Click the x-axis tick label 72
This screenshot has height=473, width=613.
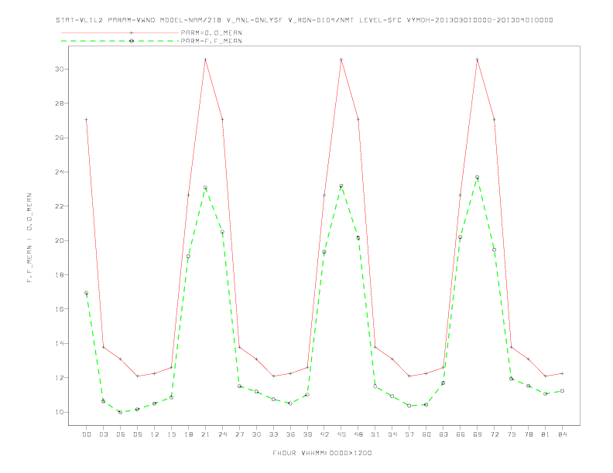[494, 434]
